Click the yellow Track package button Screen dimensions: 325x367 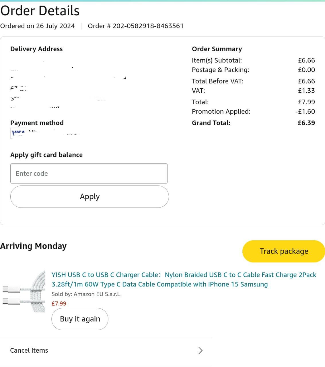point(284,251)
